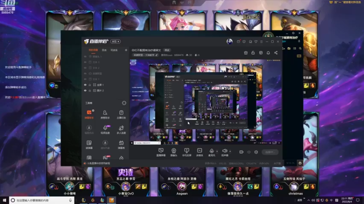Hide the 全屏 1 source
This screenshot has width=364, height=204.
[85, 85]
